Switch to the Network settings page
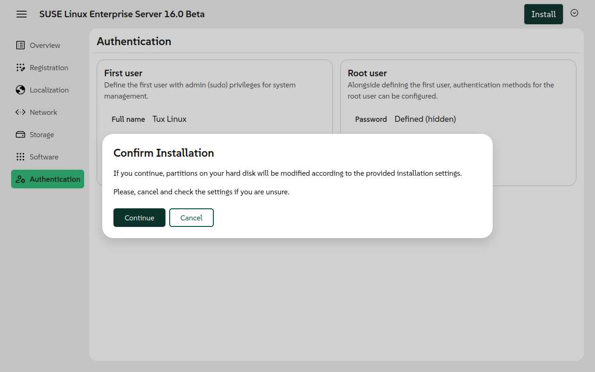Image resolution: width=595 pixels, height=372 pixels. click(43, 112)
